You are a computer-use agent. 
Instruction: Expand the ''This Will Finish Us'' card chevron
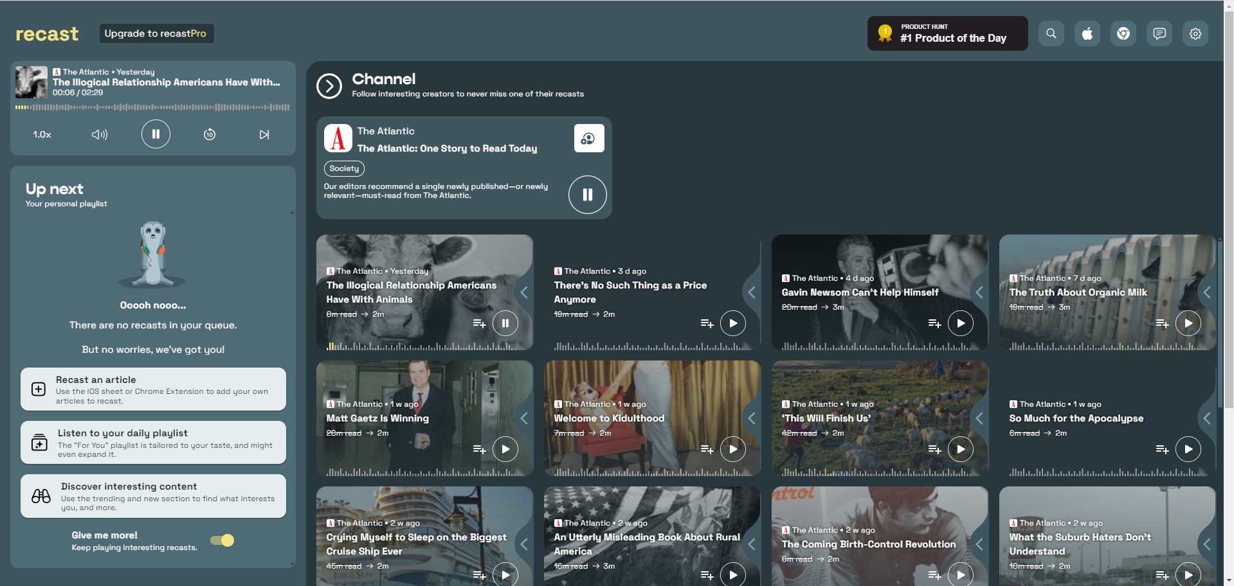[980, 418]
